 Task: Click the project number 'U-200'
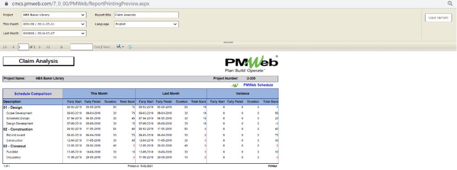(251, 78)
